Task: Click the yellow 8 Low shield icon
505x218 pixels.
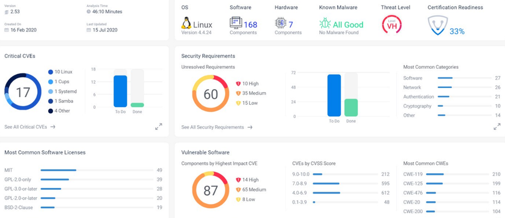Action: (x=238, y=199)
